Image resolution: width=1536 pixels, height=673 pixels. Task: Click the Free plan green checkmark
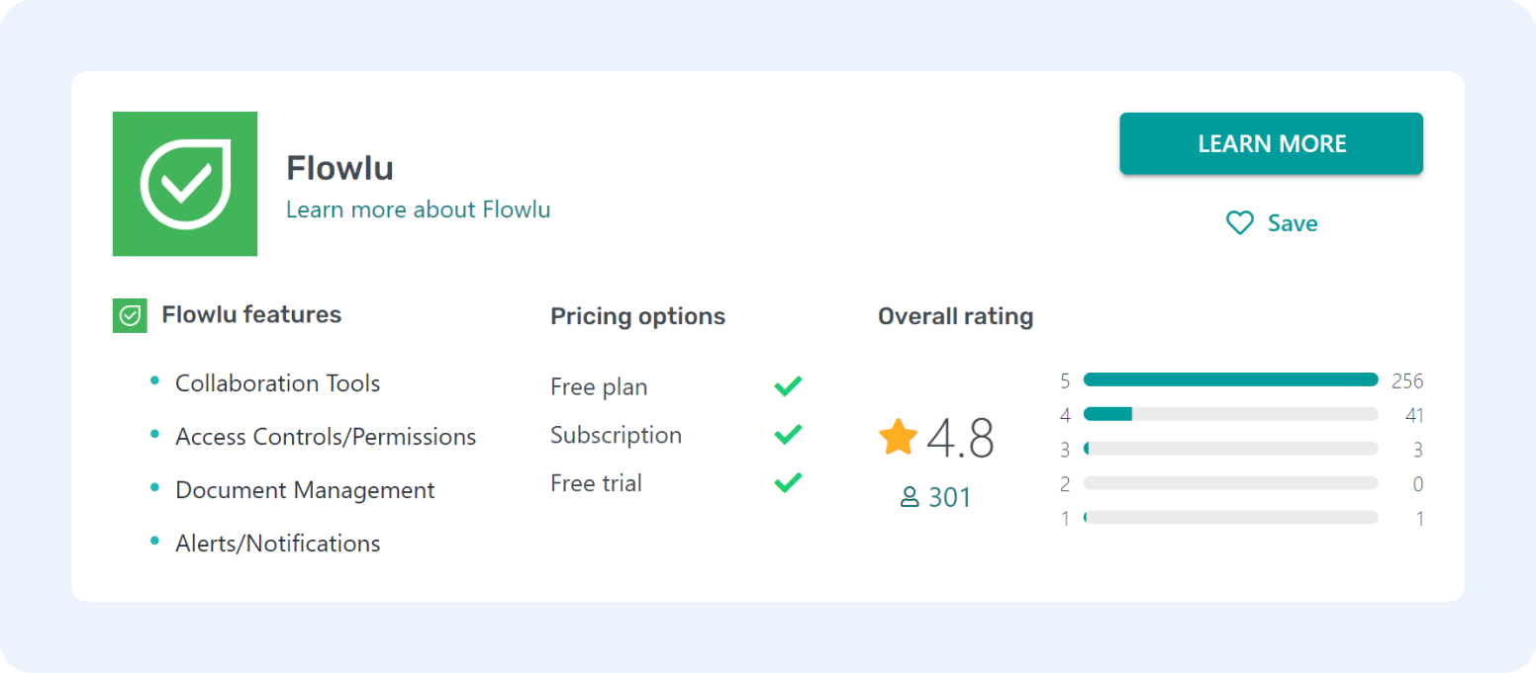click(788, 386)
